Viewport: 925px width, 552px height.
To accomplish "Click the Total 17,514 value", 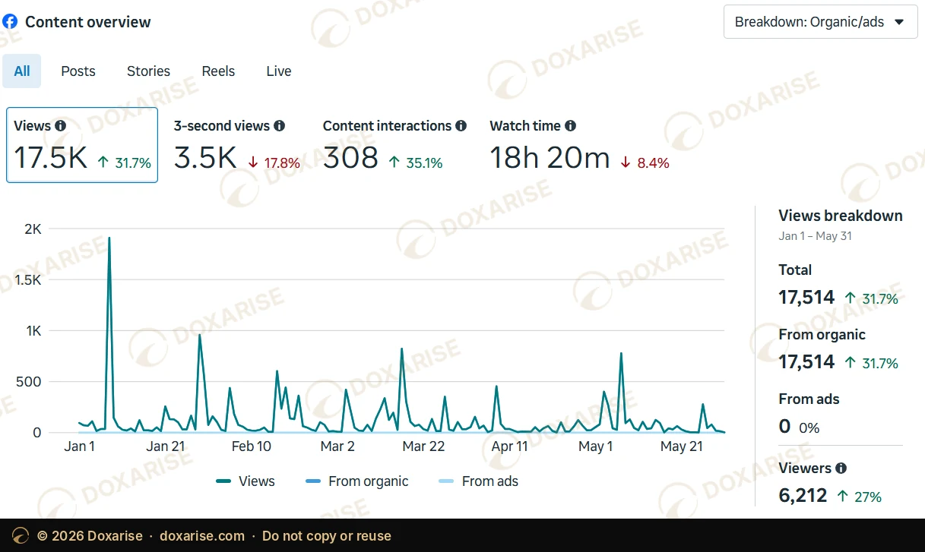I will 806,298.
